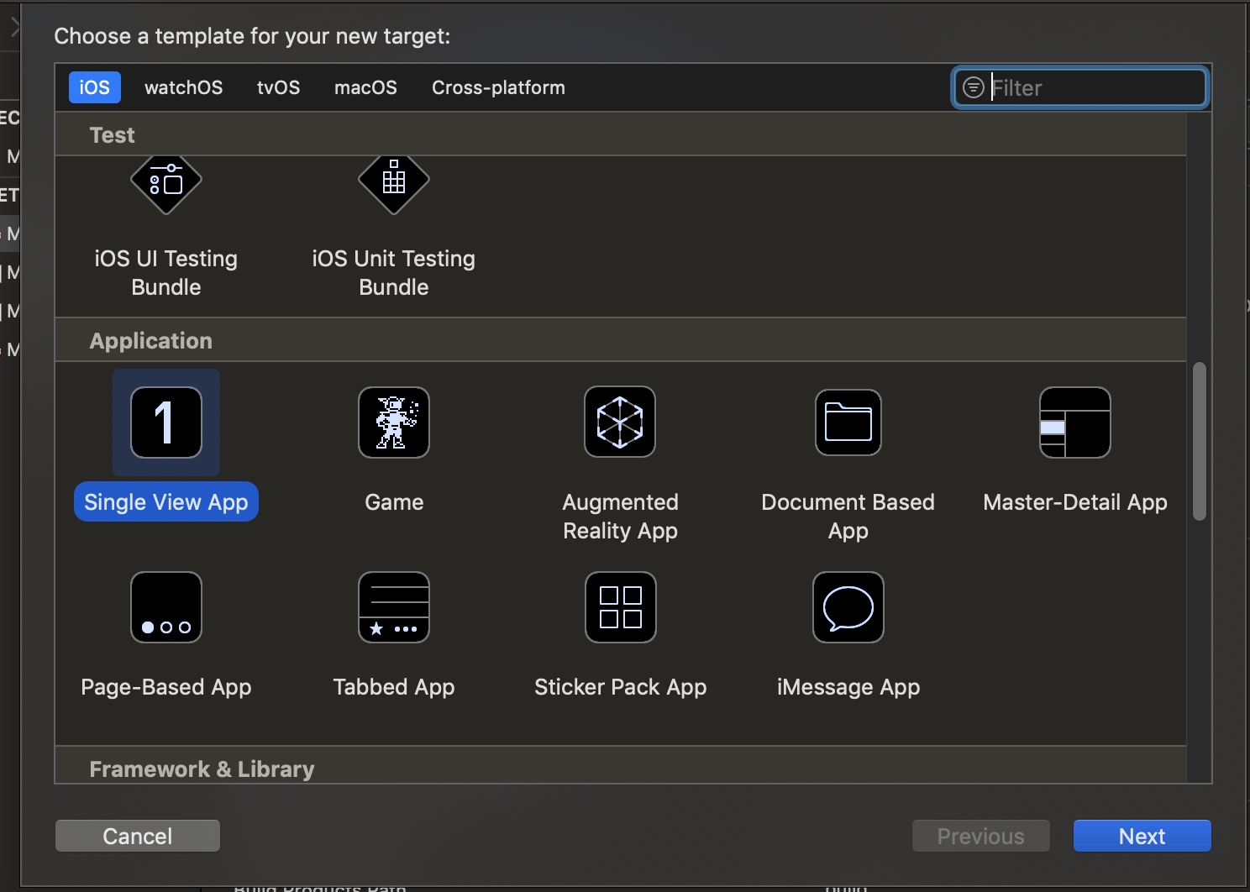Select the iOS UI Testing Bundle icon
Screen dimensions: 1250x892
point(166,183)
